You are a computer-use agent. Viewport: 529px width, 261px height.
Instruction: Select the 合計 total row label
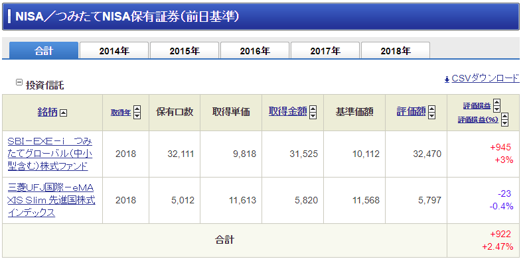point(224,240)
